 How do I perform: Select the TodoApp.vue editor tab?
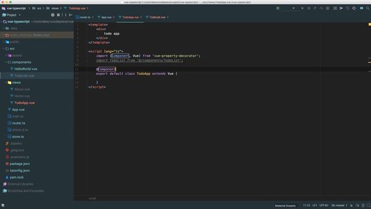click(130, 17)
